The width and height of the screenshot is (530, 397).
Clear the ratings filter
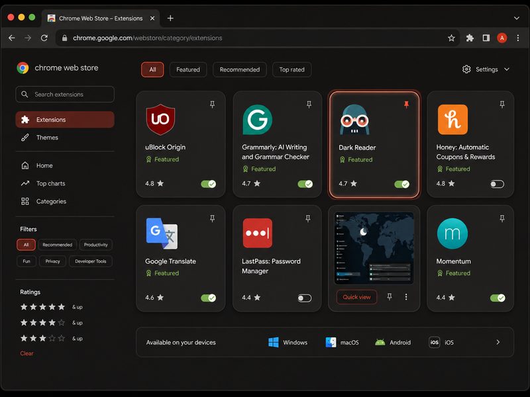point(26,353)
